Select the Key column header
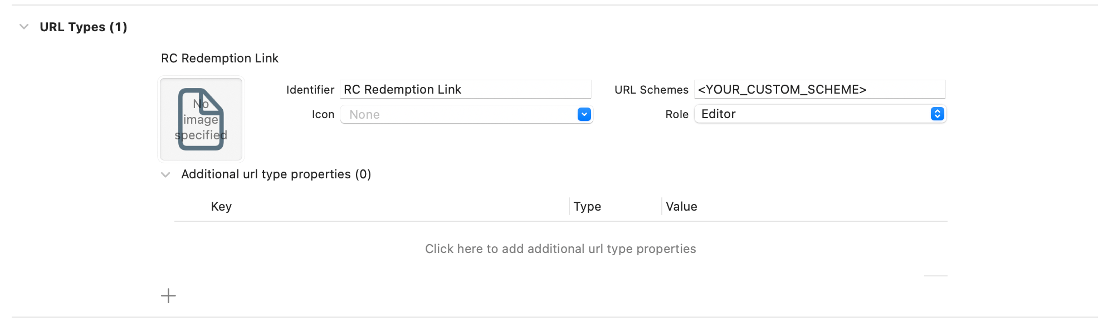The image size is (1103, 321). point(221,207)
